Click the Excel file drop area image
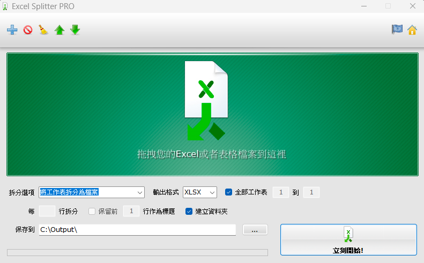The height and width of the screenshot is (263, 424). point(213,114)
